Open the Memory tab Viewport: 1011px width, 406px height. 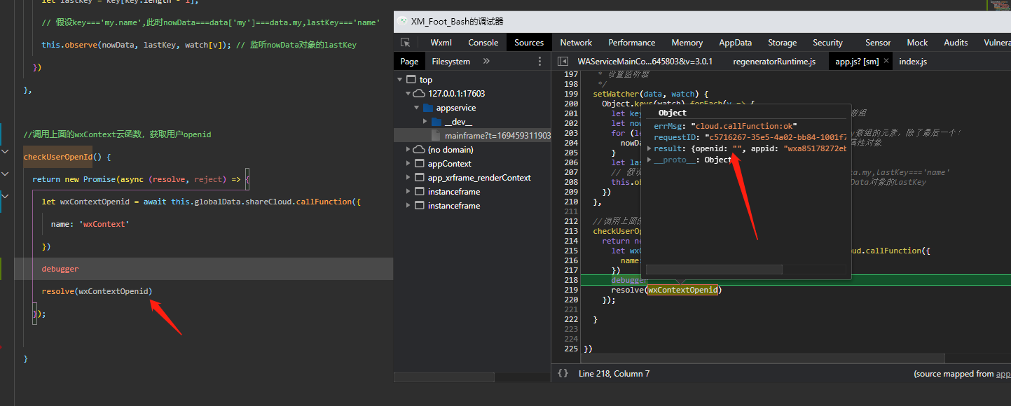pos(687,43)
